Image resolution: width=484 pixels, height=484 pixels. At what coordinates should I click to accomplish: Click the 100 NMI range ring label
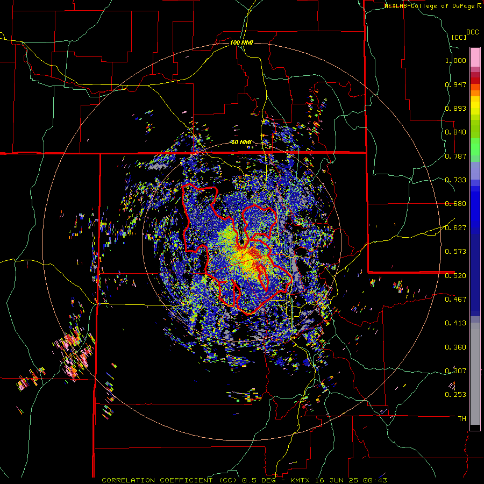click(x=241, y=42)
